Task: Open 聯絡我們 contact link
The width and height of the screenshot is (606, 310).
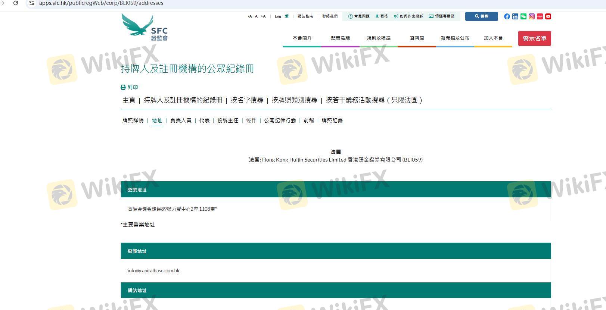Action: (x=330, y=16)
